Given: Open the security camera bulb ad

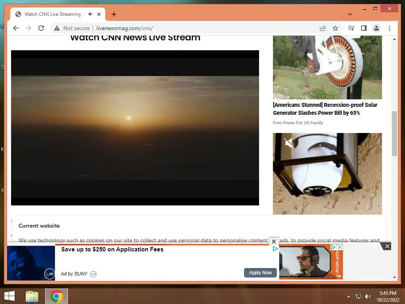Looking at the screenshot, I should 327,173.
